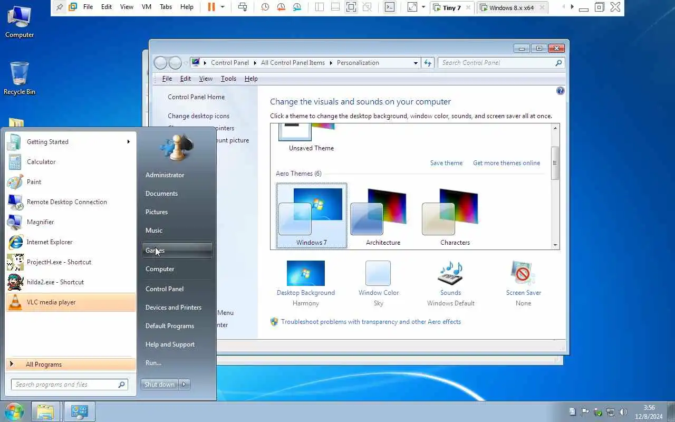Viewport: 675px width, 422px height.
Task: Select the Architecture theme
Action: pyautogui.click(x=383, y=216)
